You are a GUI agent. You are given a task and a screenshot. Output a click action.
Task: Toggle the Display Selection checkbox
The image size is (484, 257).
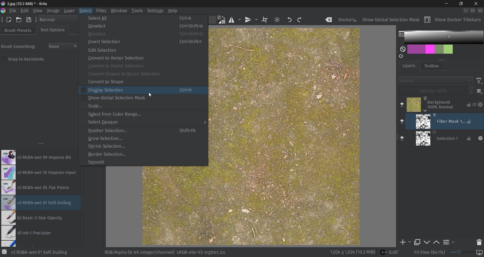(x=83, y=90)
